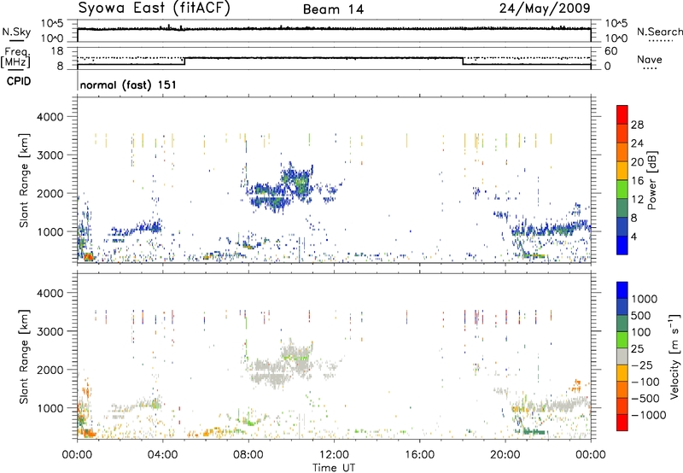This screenshot has width=683, height=473.
Task: Click the 'Slant Range [km]' label of the velocity plot
Action: [x=25, y=357]
